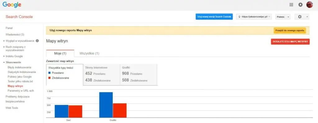Switch to the Moje (1) tab
318x123 pixels.
click(x=60, y=53)
